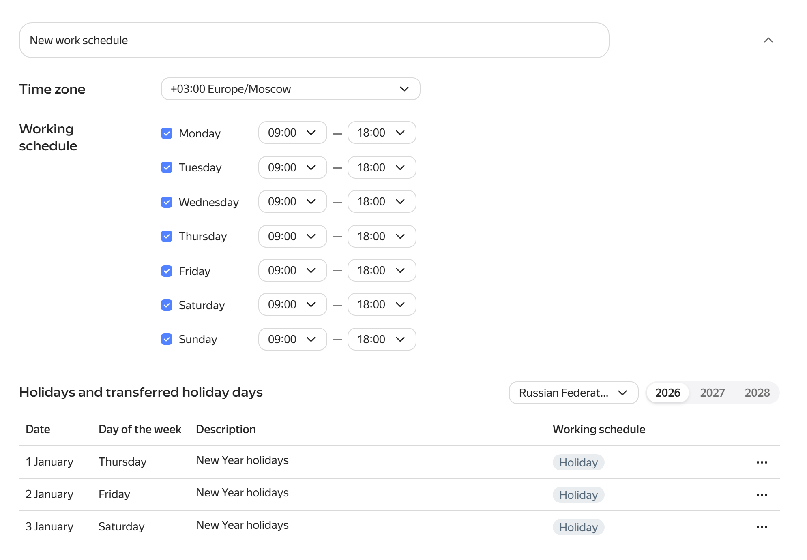Image resolution: width=807 pixels, height=560 pixels.
Task: Click the Holiday badge for 1 January
Action: [x=578, y=462]
